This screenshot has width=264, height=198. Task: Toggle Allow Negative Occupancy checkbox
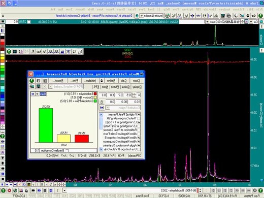point(139,142)
